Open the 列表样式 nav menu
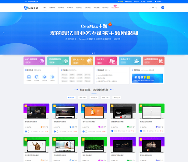 (53, 7)
